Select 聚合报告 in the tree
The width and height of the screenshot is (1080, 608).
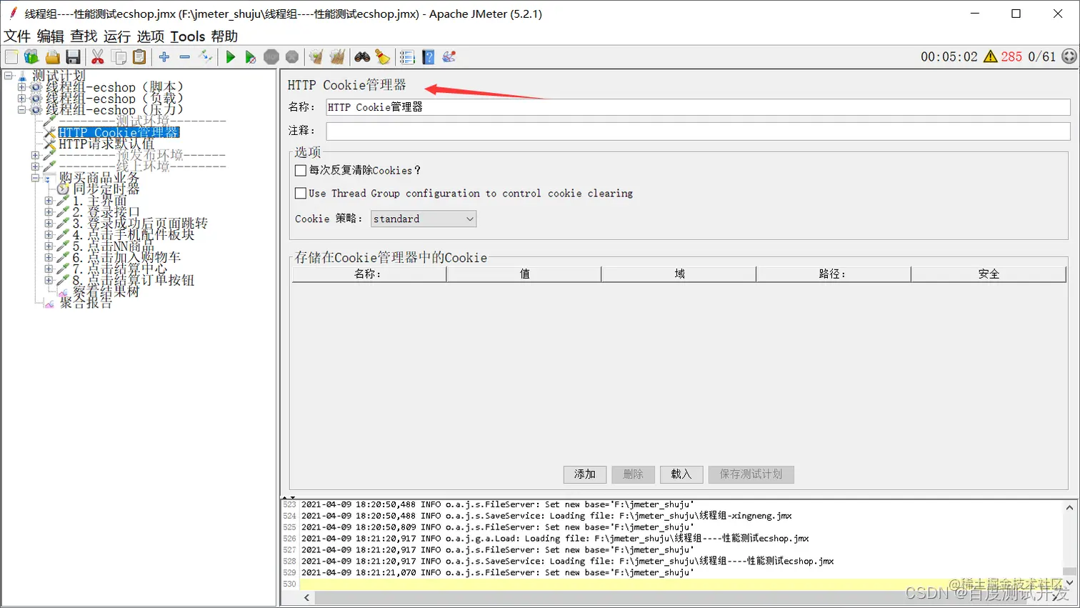pyautogui.click(x=86, y=303)
